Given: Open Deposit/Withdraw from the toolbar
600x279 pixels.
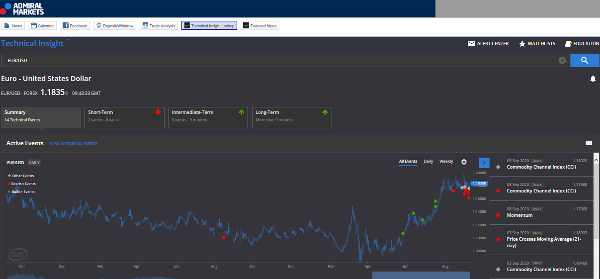Looking at the screenshot, I should (114, 25).
